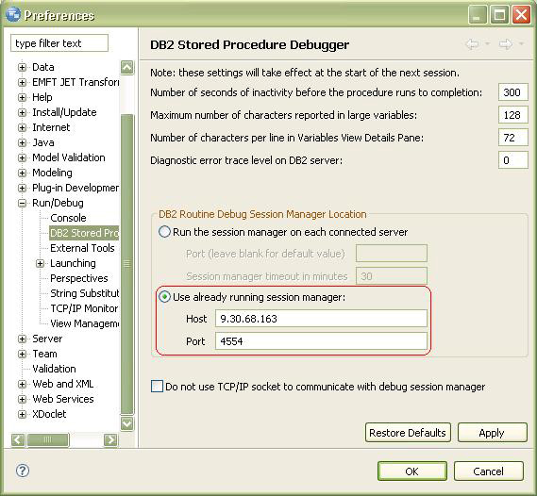Viewport: 537px width, 496px height.
Task: Expand the Server tree node
Action: tap(22, 339)
